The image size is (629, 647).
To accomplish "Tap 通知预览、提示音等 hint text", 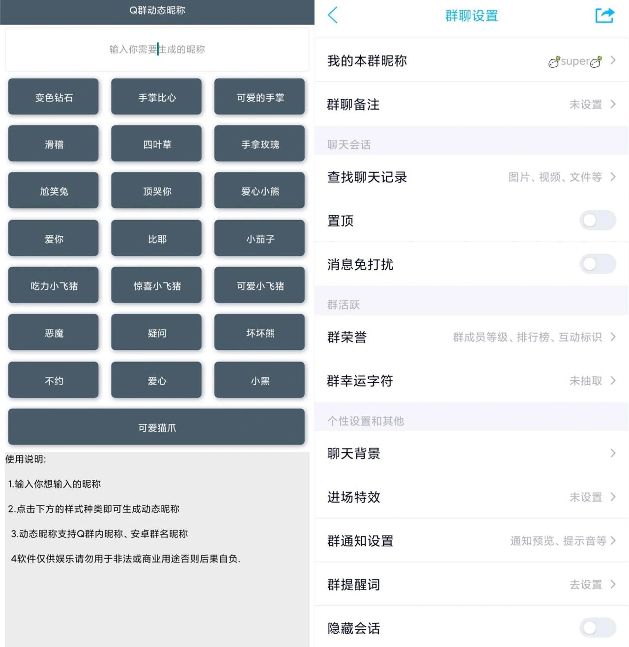I will (558, 541).
